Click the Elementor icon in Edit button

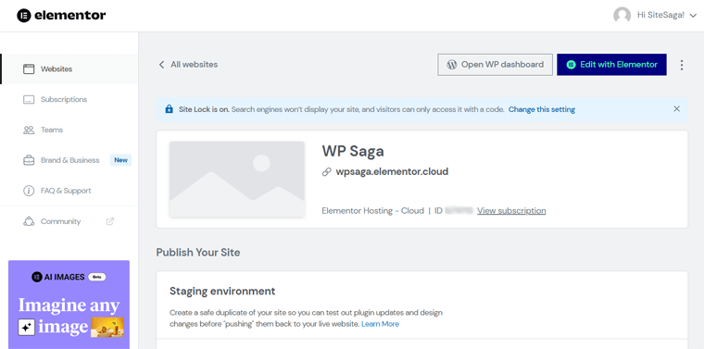(571, 65)
